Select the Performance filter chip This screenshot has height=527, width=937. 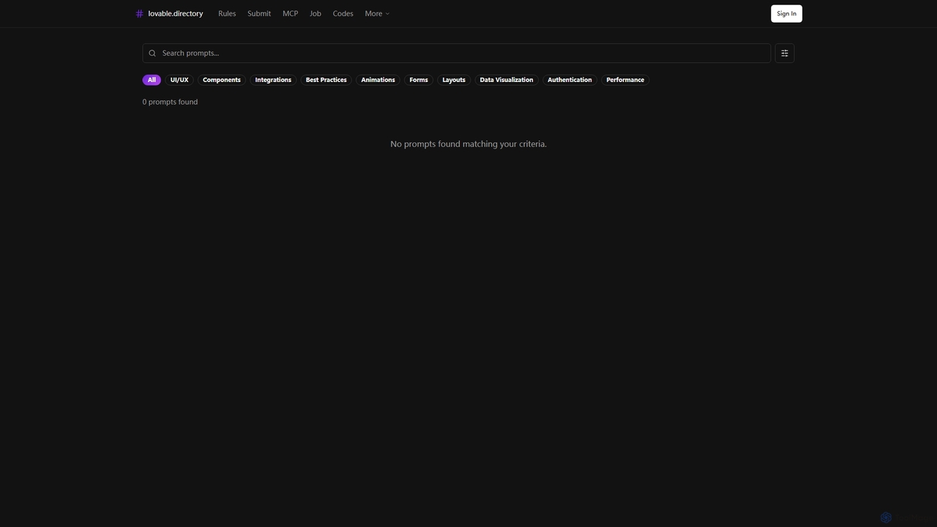click(x=625, y=80)
